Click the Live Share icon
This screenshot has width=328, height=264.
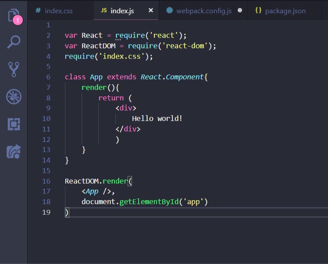[14, 151]
